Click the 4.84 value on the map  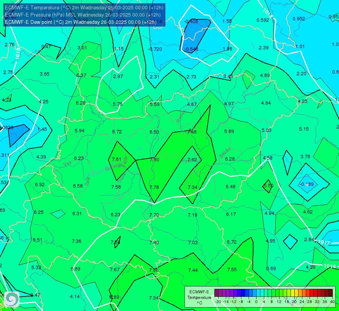(266, 103)
